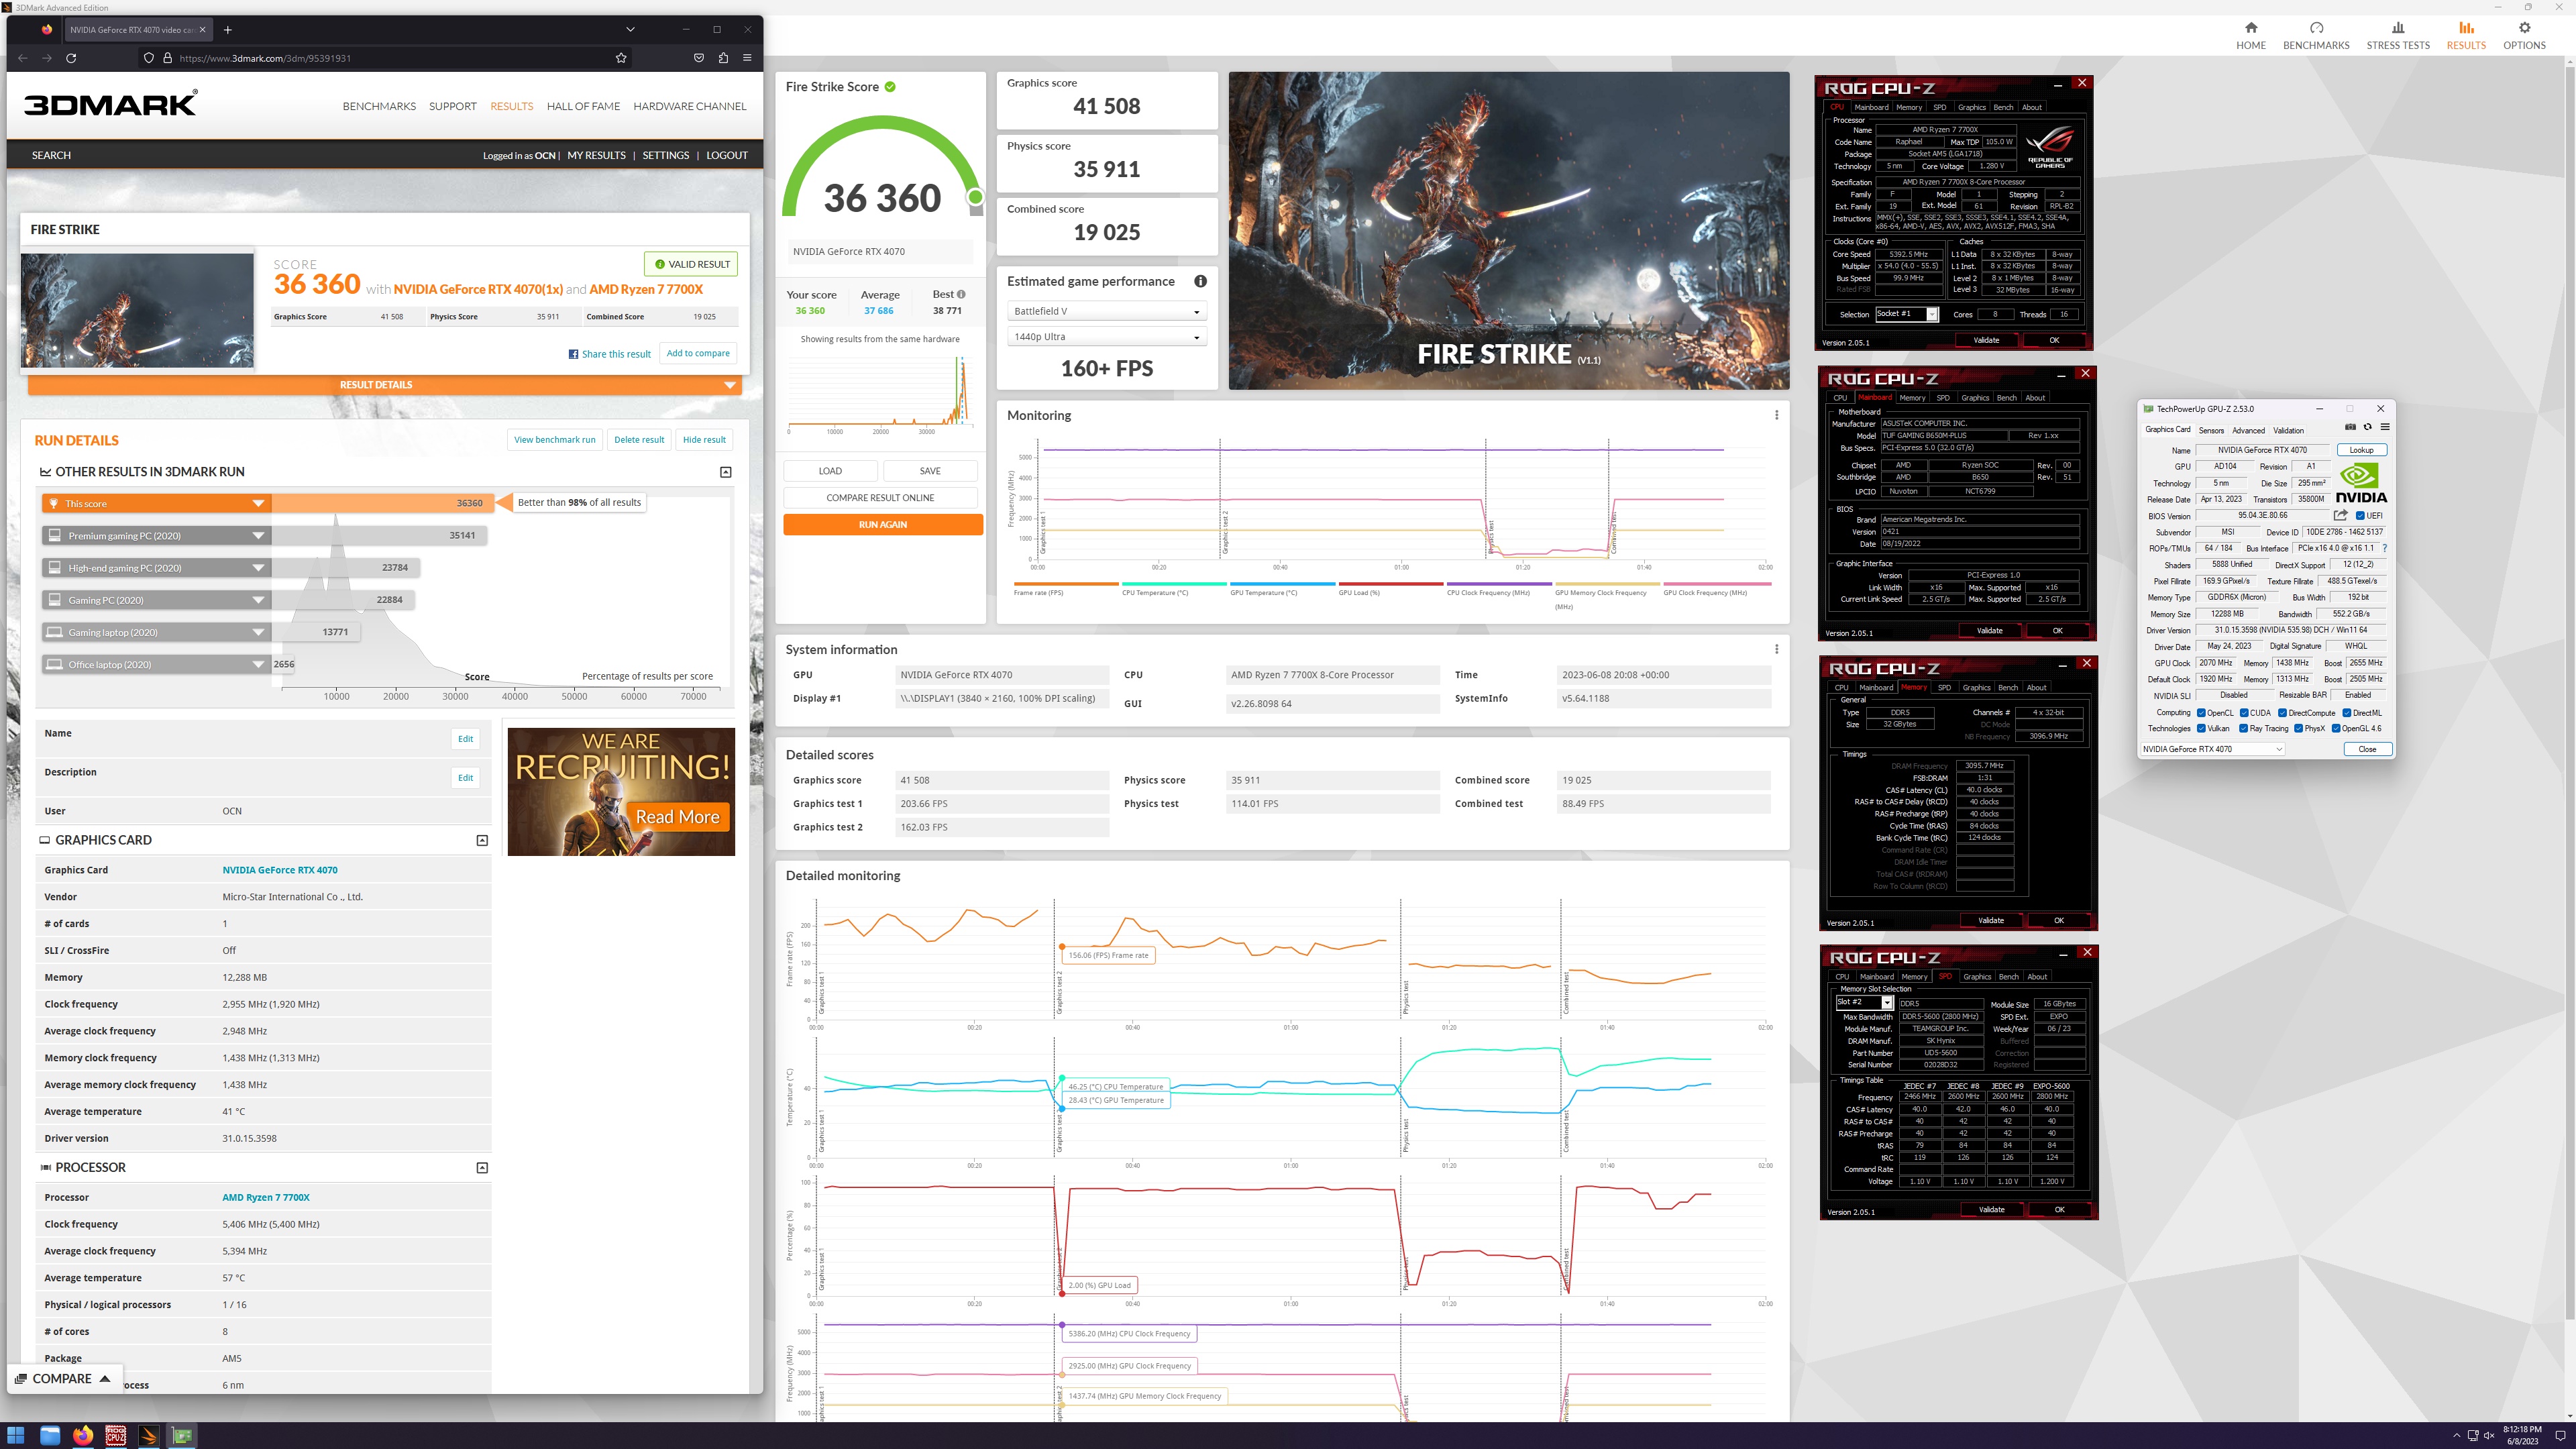The height and width of the screenshot is (1449, 2576).
Task: Open the Monitoring panel three-dot menu
Action: coord(1776,415)
